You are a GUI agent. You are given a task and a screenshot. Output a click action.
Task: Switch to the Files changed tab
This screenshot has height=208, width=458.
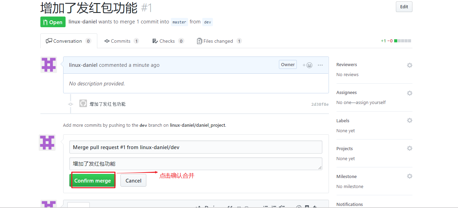point(219,41)
